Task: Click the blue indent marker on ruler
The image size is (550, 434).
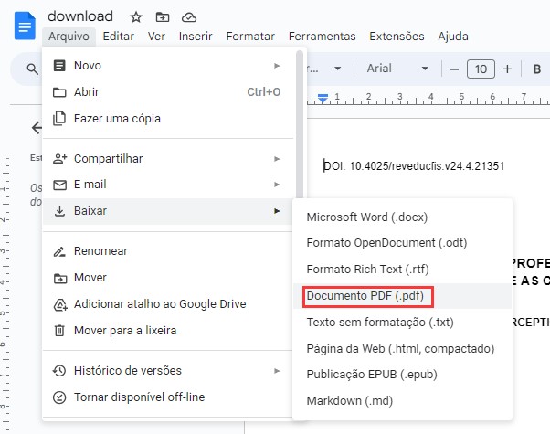Action: pyautogui.click(x=323, y=99)
